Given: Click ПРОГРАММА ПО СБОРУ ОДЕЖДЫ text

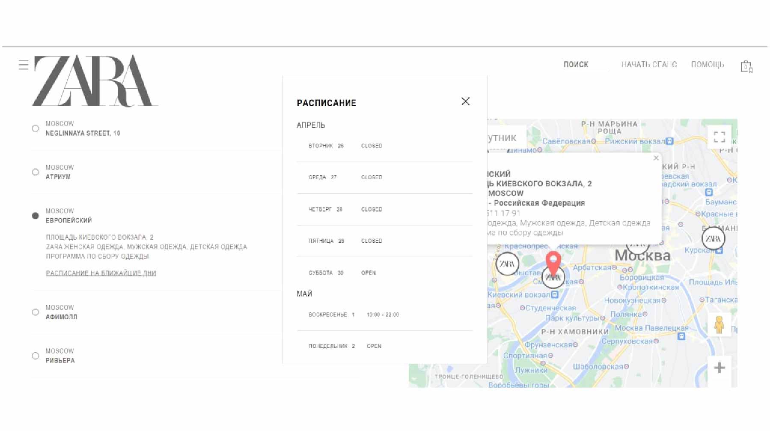Looking at the screenshot, I should (x=98, y=257).
